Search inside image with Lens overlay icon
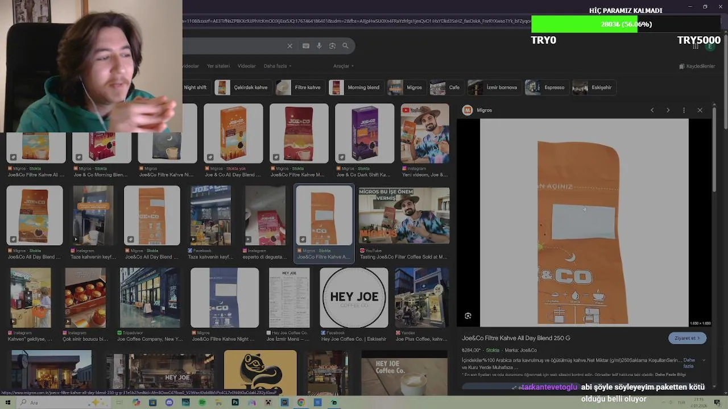Screen dimensions: 728x409 coord(468,316)
